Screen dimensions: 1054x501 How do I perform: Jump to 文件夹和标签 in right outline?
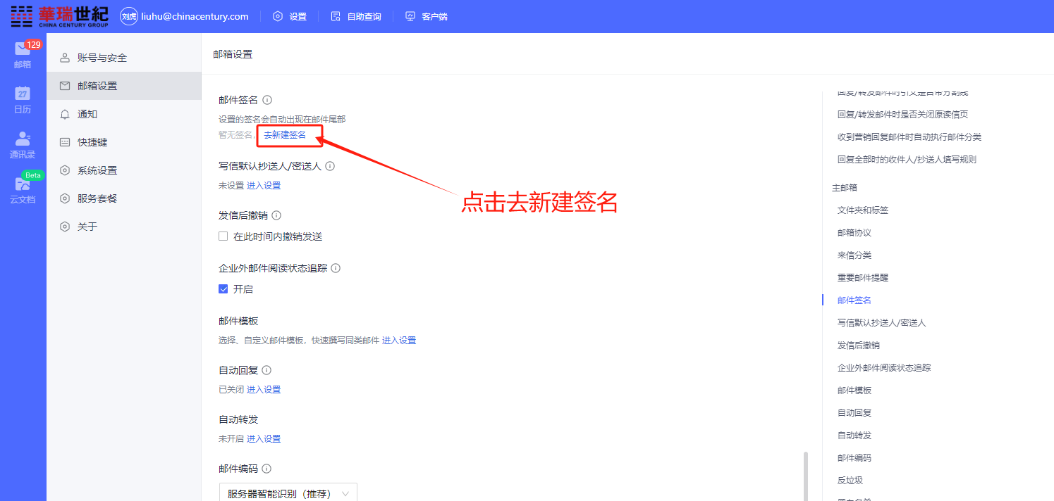[x=863, y=210]
